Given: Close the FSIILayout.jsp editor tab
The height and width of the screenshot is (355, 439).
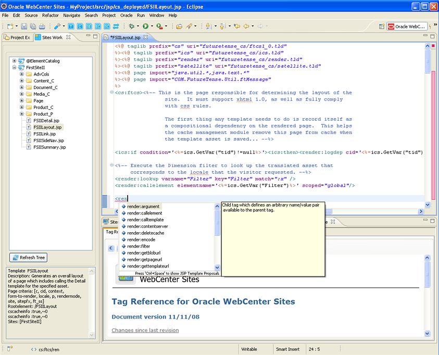Looking at the screenshot, I should click(146, 37).
